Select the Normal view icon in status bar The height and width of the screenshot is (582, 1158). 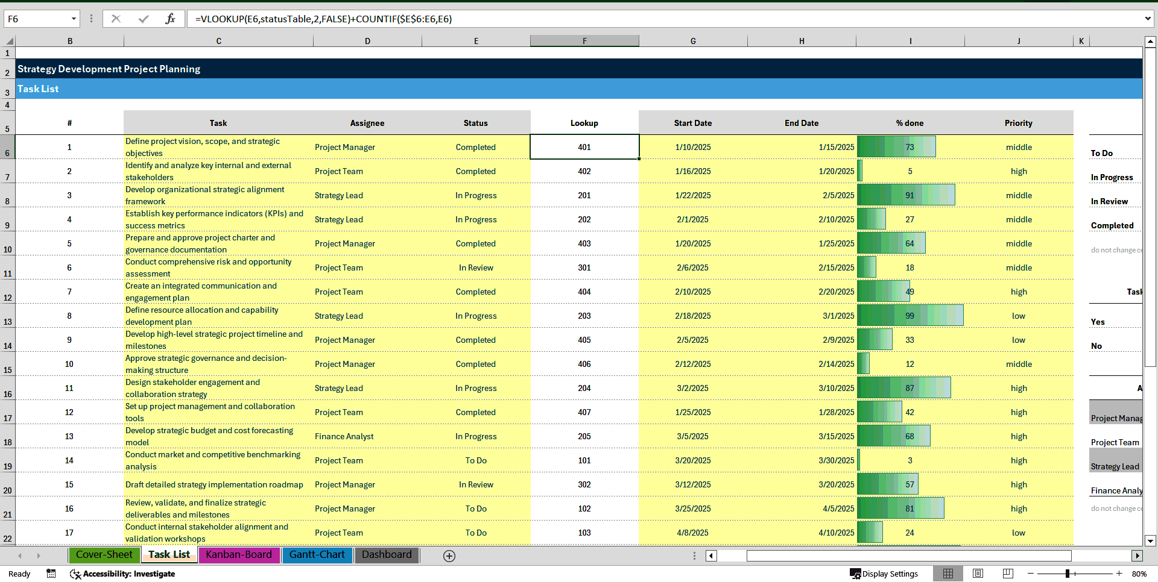click(x=948, y=574)
